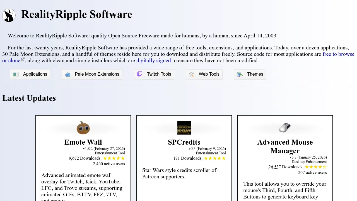Click SPCredits' five-star rating

(x=215, y=158)
